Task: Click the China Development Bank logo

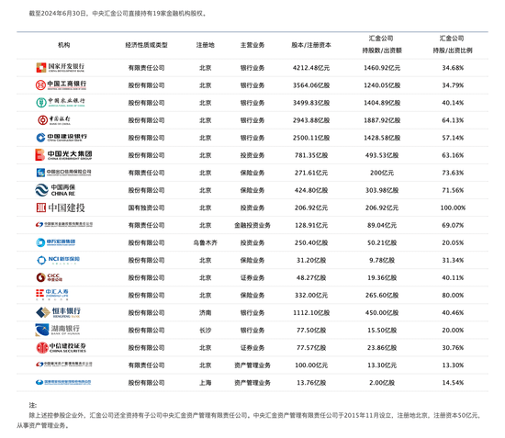Action: 61,68
